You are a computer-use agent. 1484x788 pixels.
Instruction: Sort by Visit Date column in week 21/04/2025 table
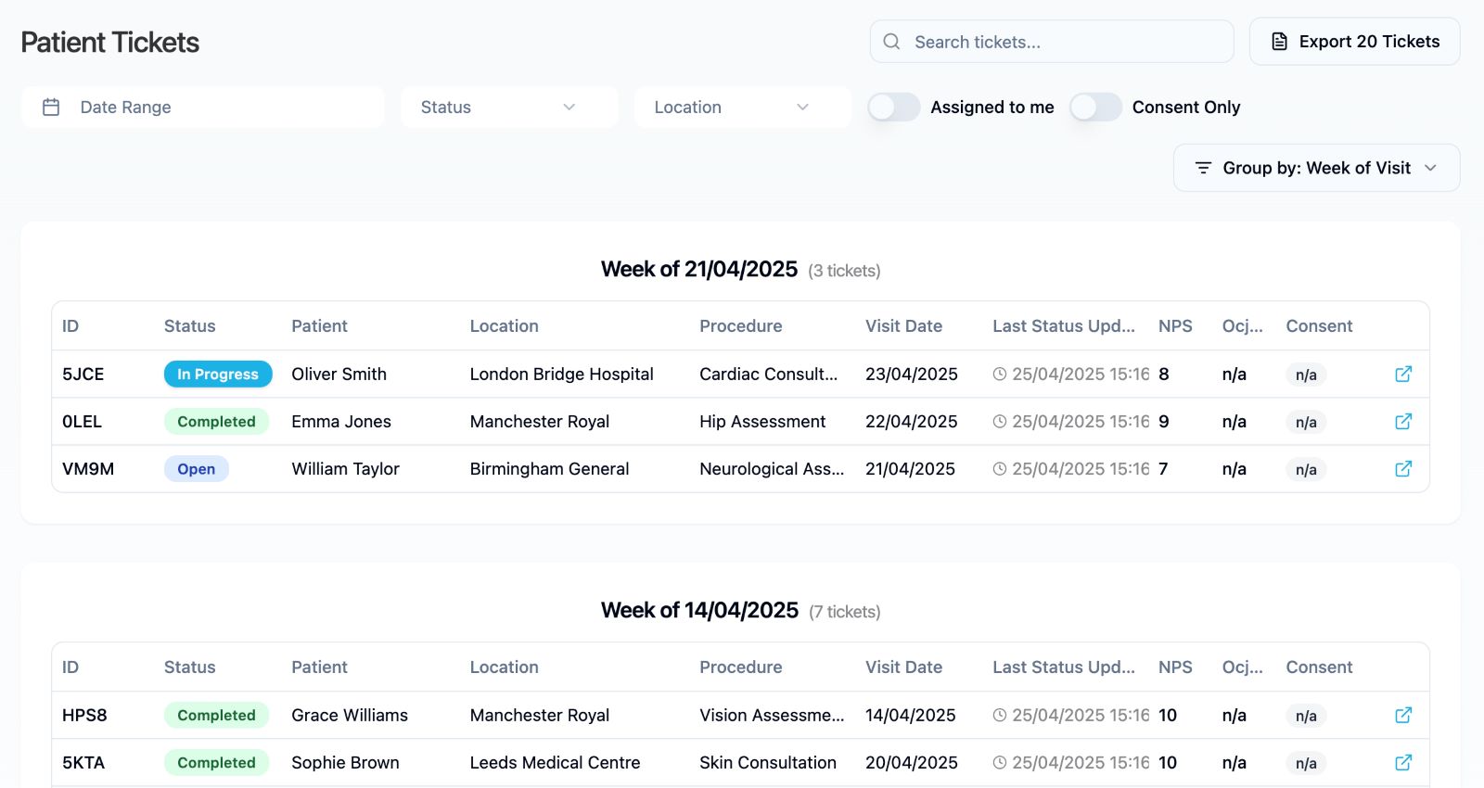pos(903,326)
